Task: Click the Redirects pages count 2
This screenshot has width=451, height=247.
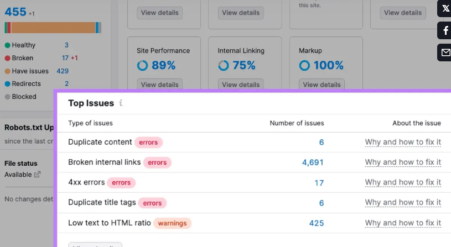Action: pos(66,84)
